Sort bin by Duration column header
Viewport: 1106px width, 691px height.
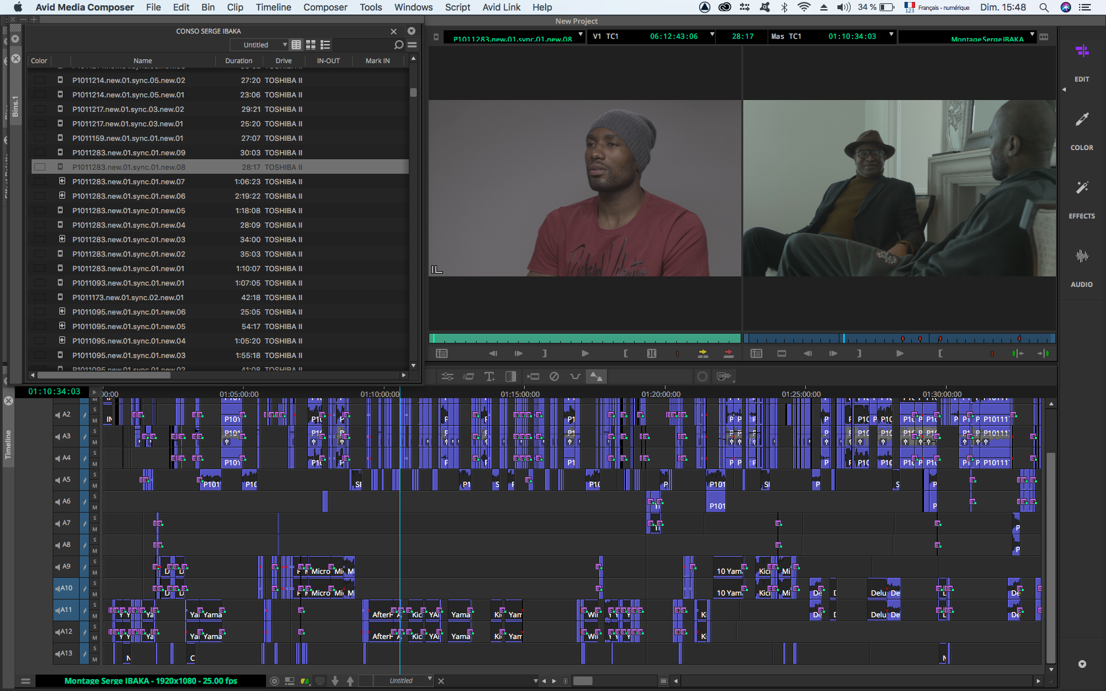pyautogui.click(x=238, y=61)
